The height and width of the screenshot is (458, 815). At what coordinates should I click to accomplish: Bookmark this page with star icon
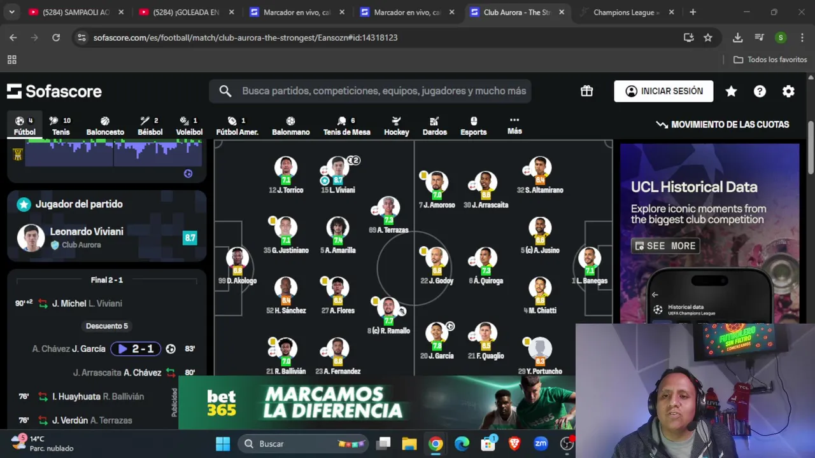click(707, 38)
